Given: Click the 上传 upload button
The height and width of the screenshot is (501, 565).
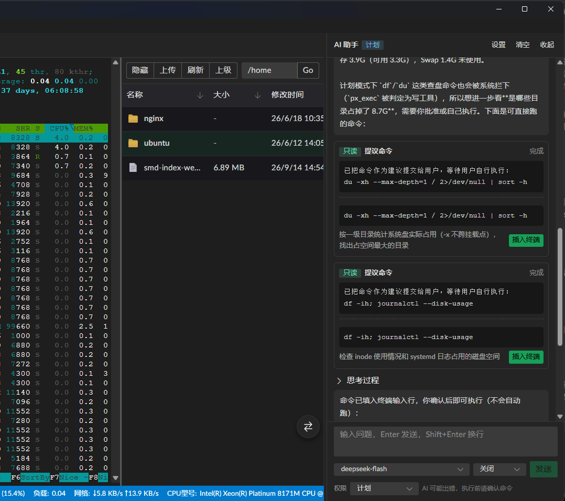Looking at the screenshot, I should click(x=168, y=70).
